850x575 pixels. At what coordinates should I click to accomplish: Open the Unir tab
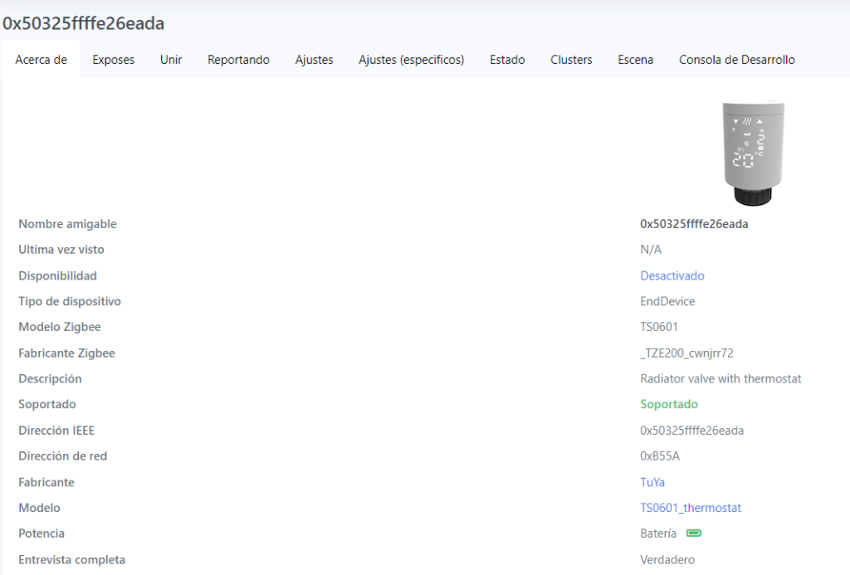tap(171, 60)
